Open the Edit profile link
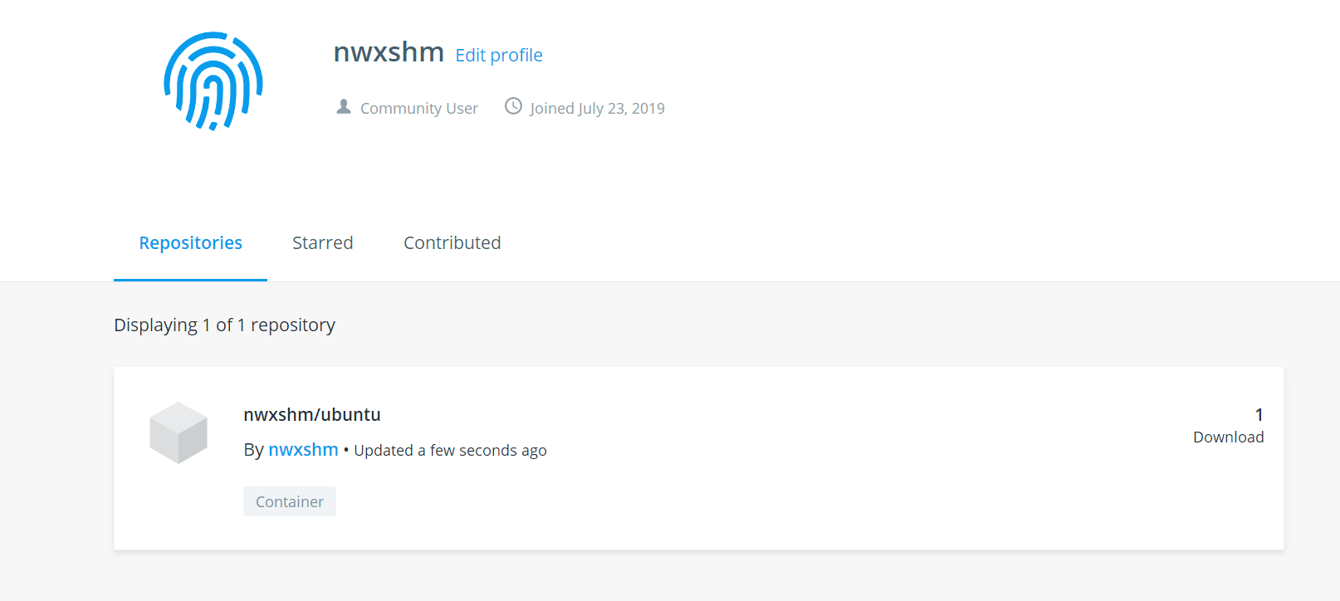The image size is (1340, 601). pyautogui.click(x=499, y=56)
